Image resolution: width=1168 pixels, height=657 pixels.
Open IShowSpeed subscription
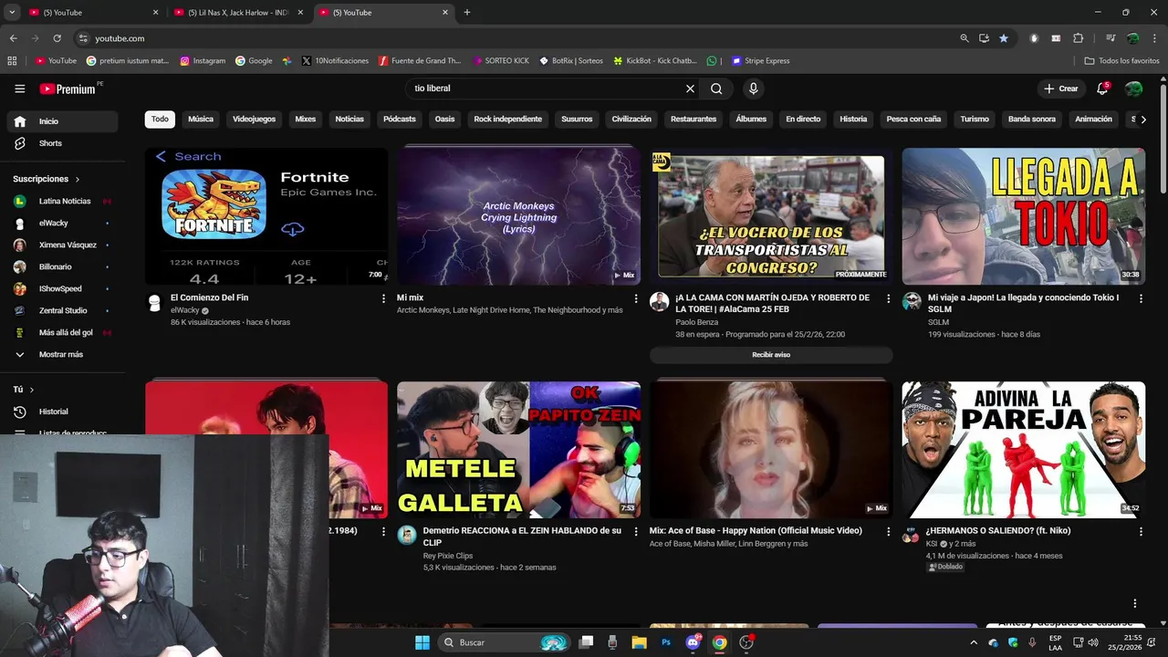pyautogui.click(x=63, y=288)
